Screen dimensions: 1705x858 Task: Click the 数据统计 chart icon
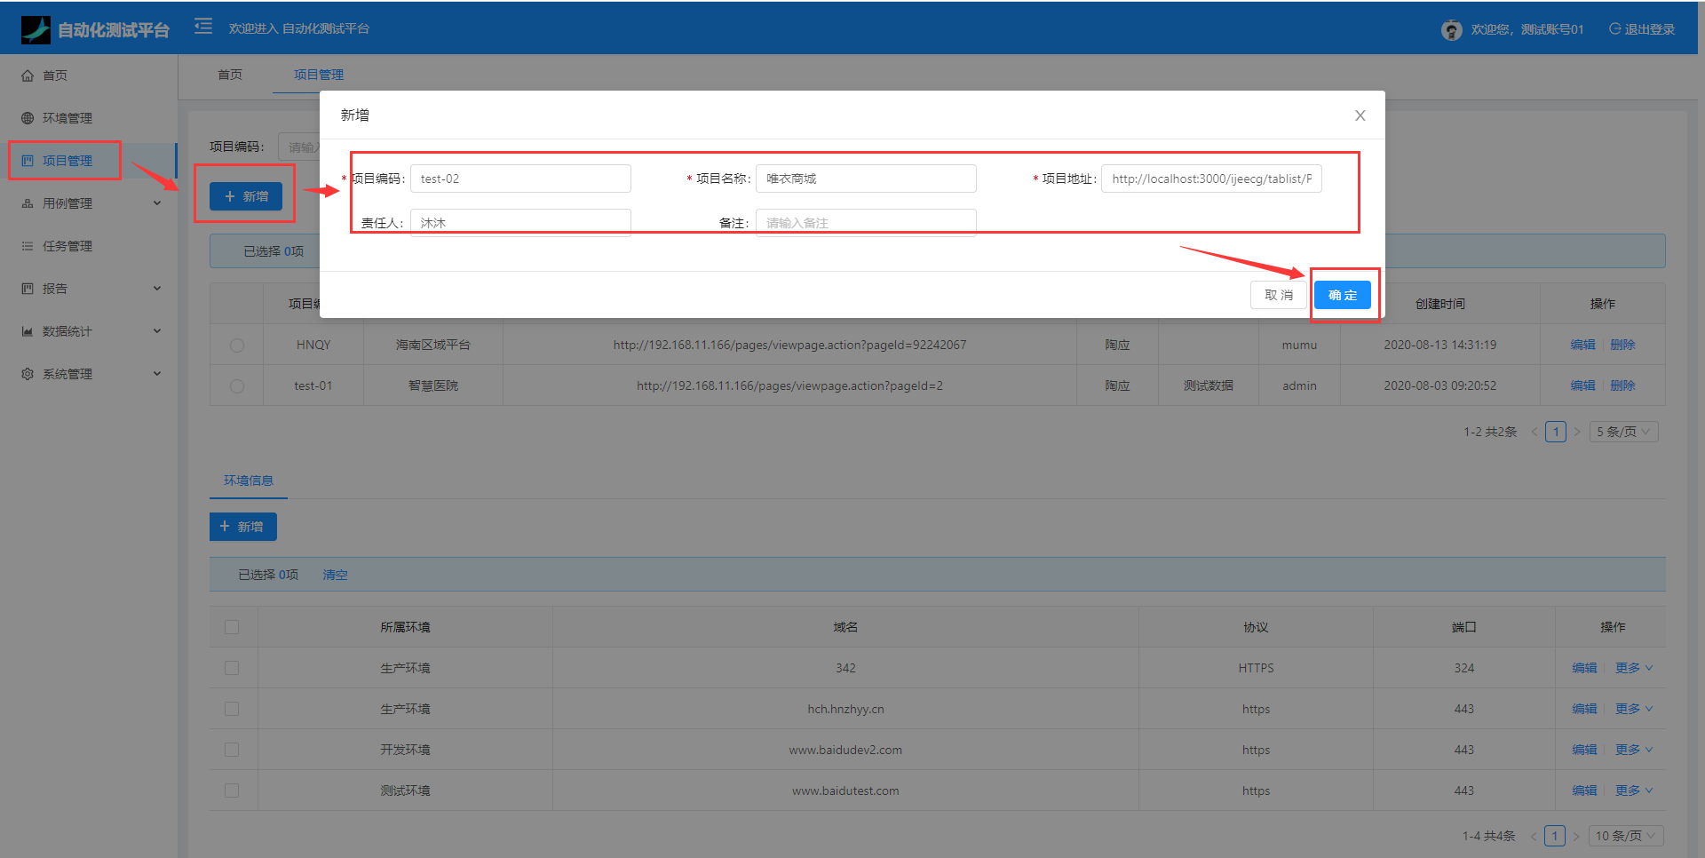[x=28, y=331]
